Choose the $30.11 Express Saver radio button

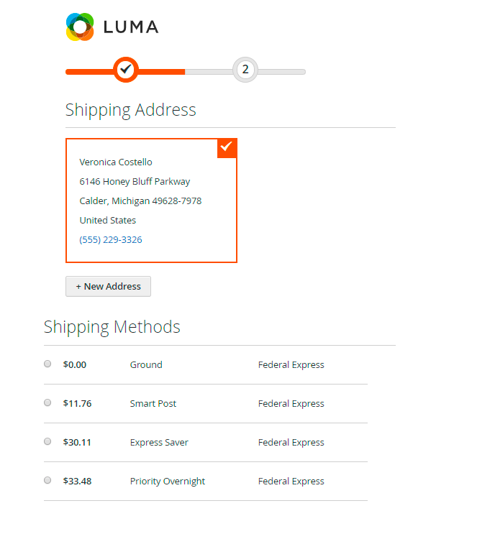(47, 442)
